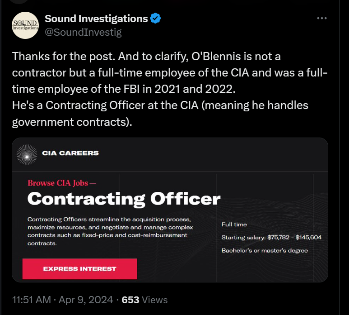Follow the Browse CIA Jobs link
The width and height of the screenshot is (349, 315).
tap(62, 183)
